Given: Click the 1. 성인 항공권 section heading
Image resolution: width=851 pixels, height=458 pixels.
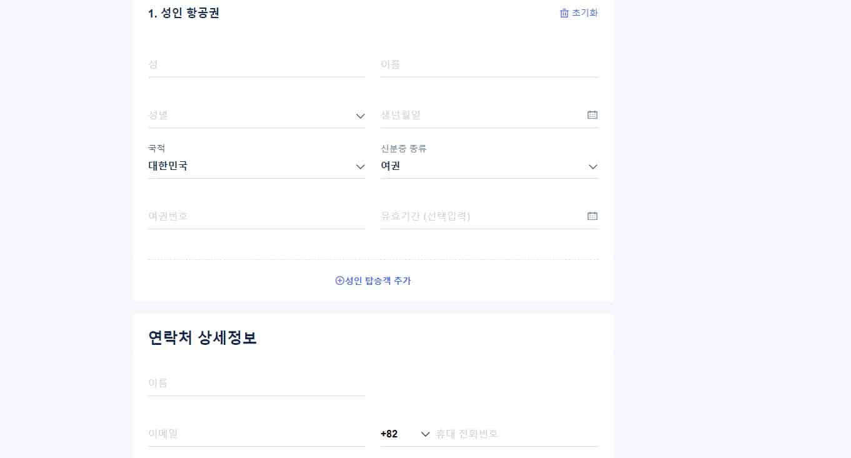Looking at the screenshot, I should point(184,13).
